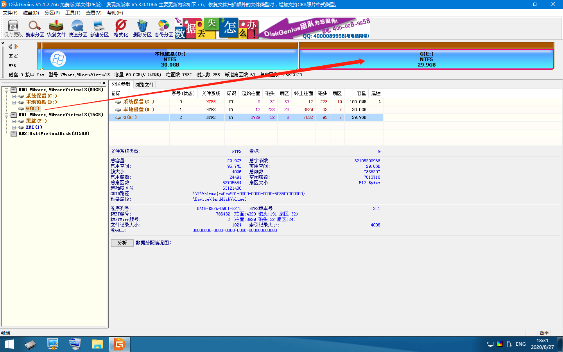Select the 系统保留(C:) row in partition table
The image size is (563, 352).
coord(246,102)
